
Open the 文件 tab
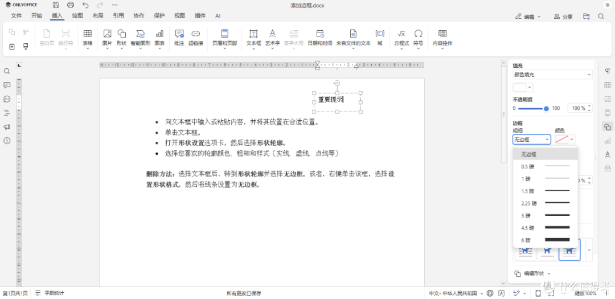pyautogui.click(x=16, y=16)
